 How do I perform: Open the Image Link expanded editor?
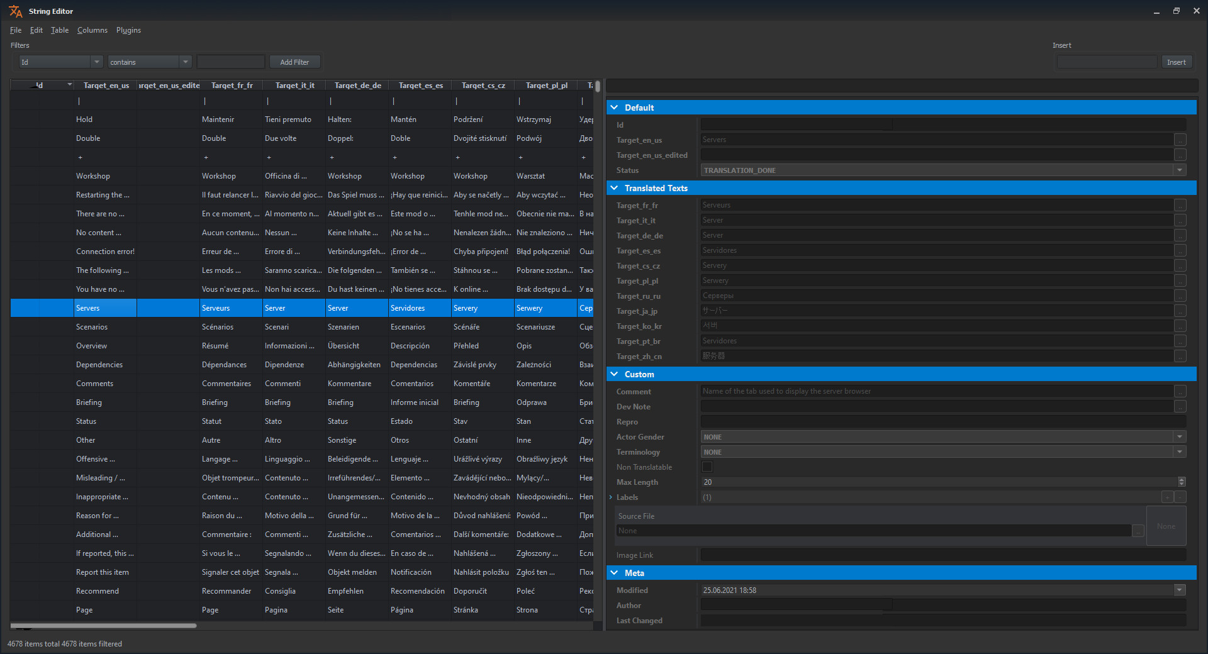click(1180, 555)
